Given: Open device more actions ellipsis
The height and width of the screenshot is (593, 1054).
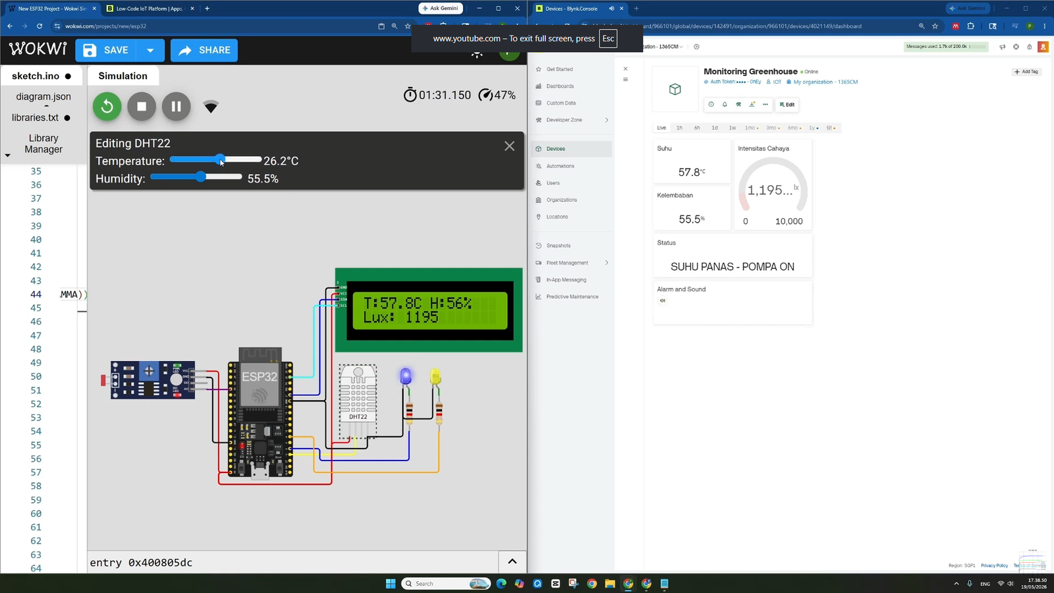Looking at the screenshot, I should pos(765,104).
